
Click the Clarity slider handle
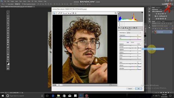click(x=130, y=64)
